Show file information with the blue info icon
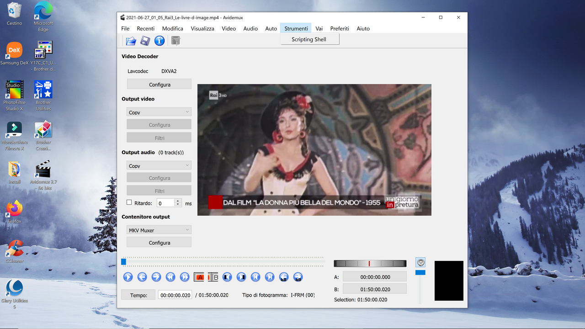The height and width of the screenshot is (329, 585). coord(159,41)
